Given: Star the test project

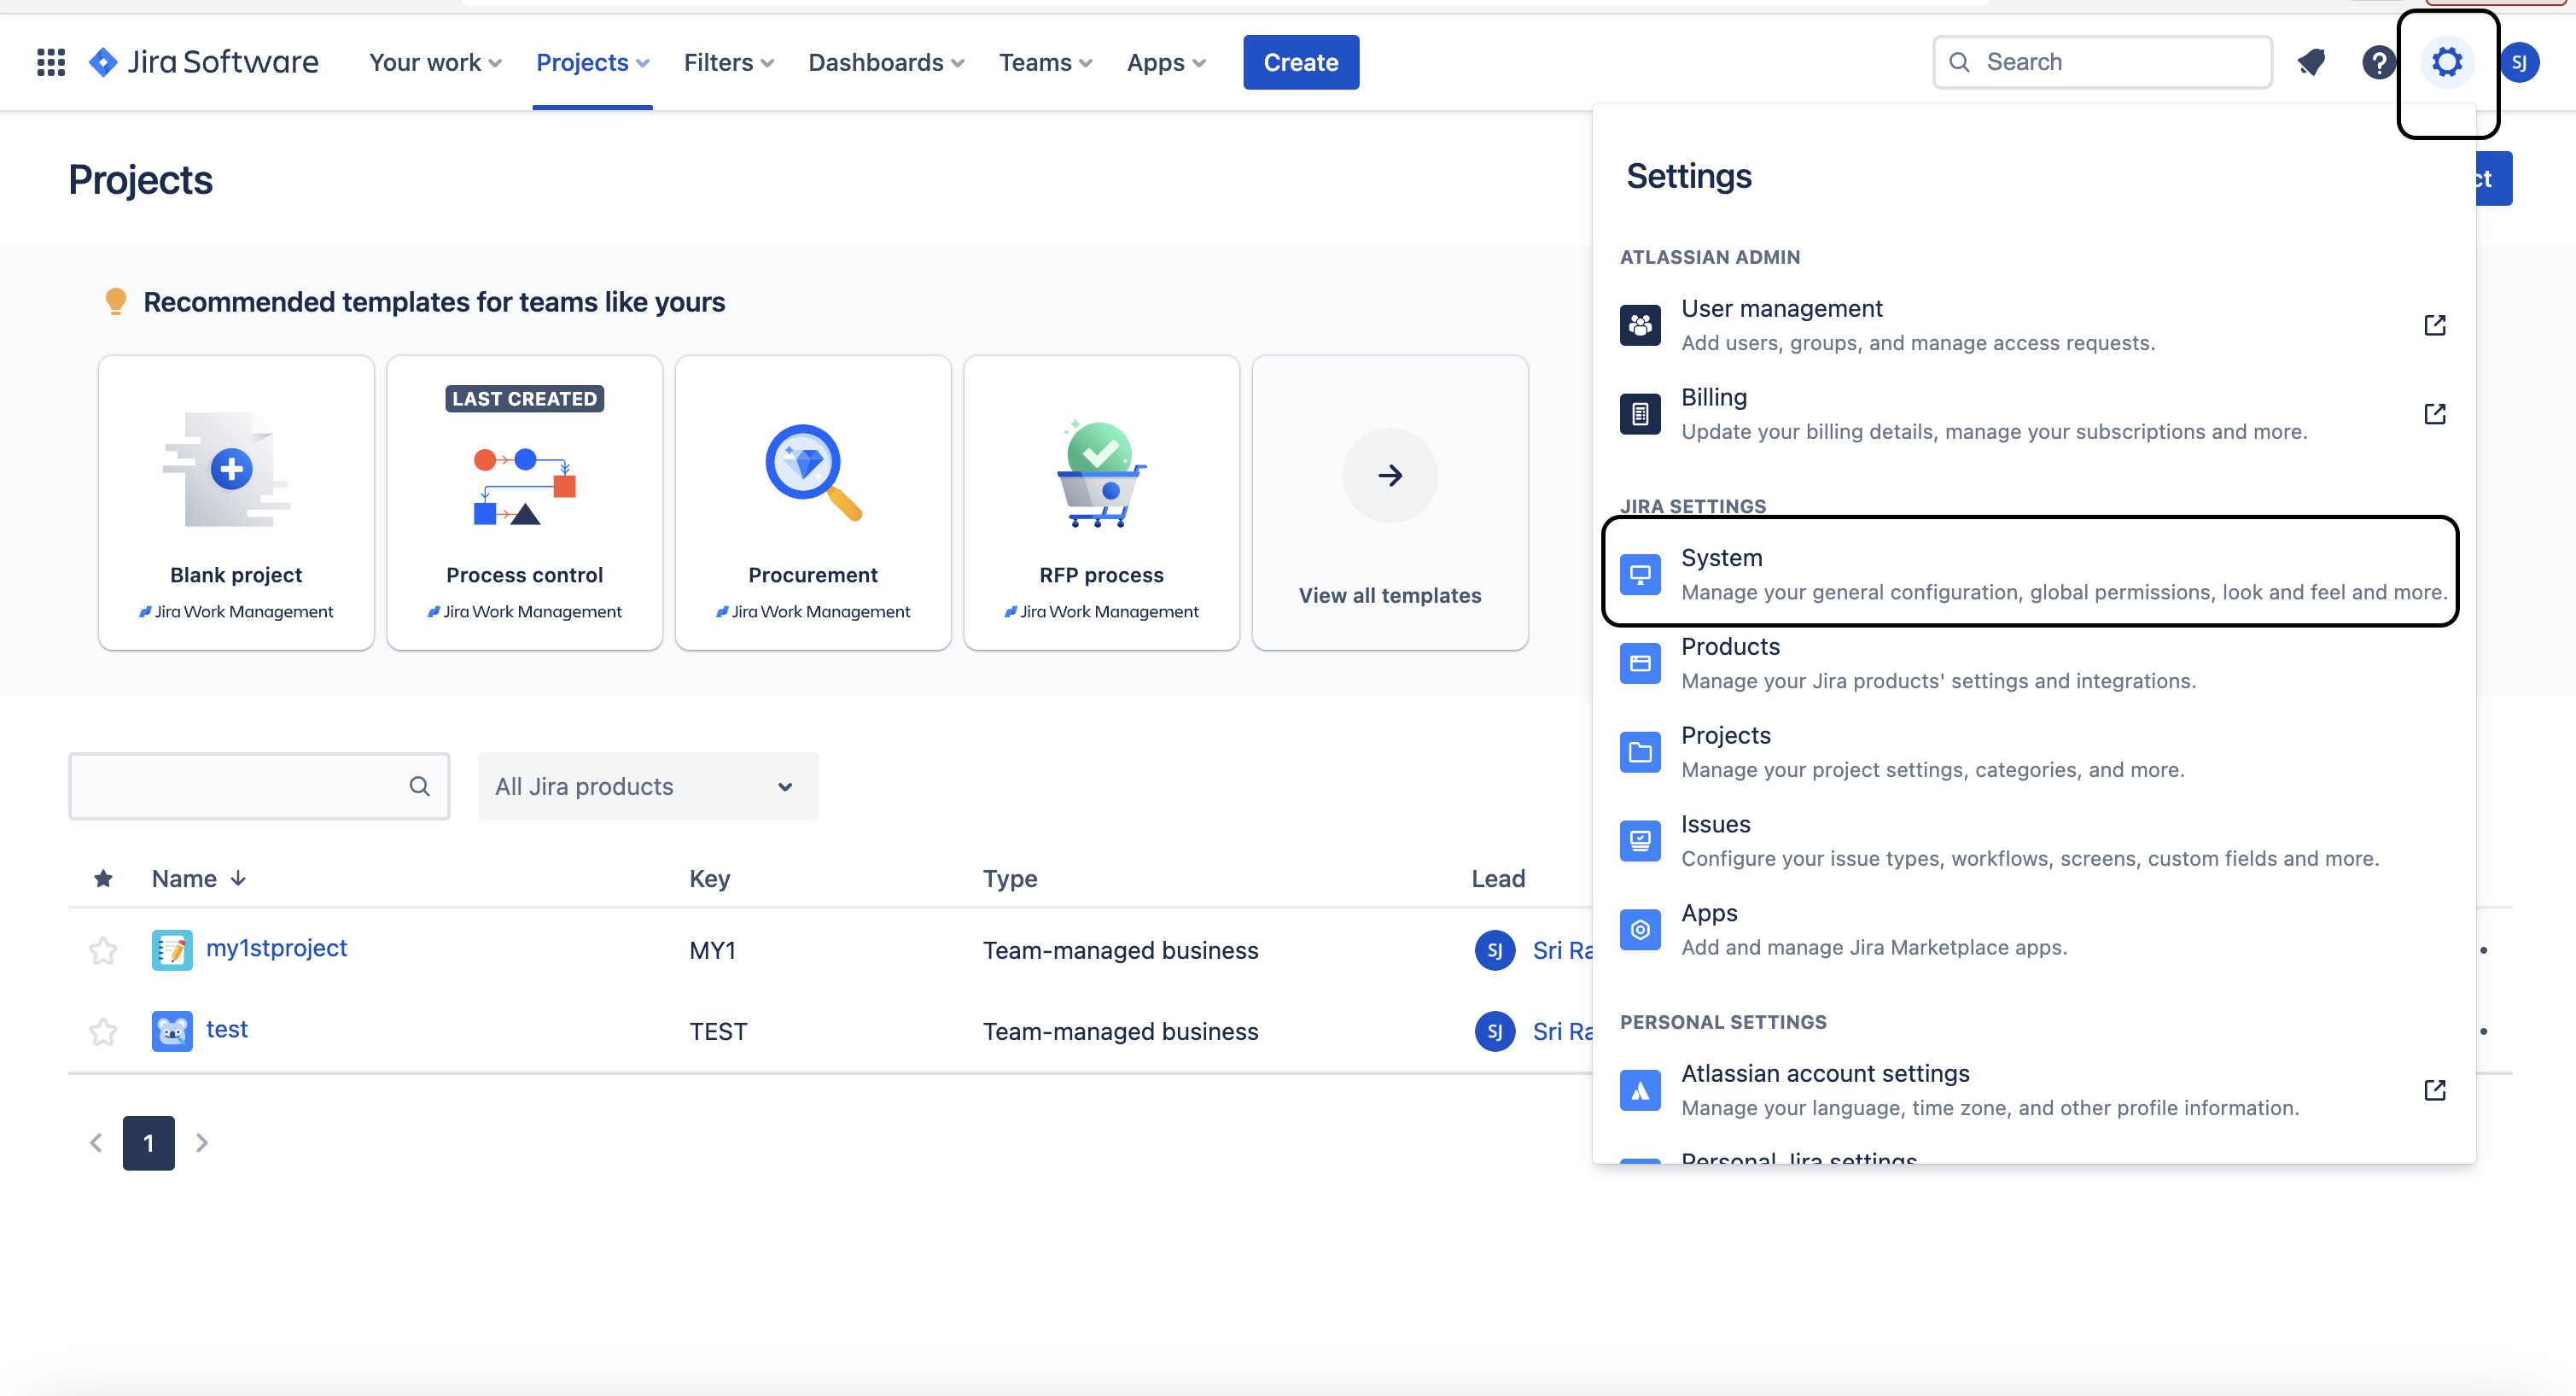Looking at the screenshot, I should (103, 1031).
